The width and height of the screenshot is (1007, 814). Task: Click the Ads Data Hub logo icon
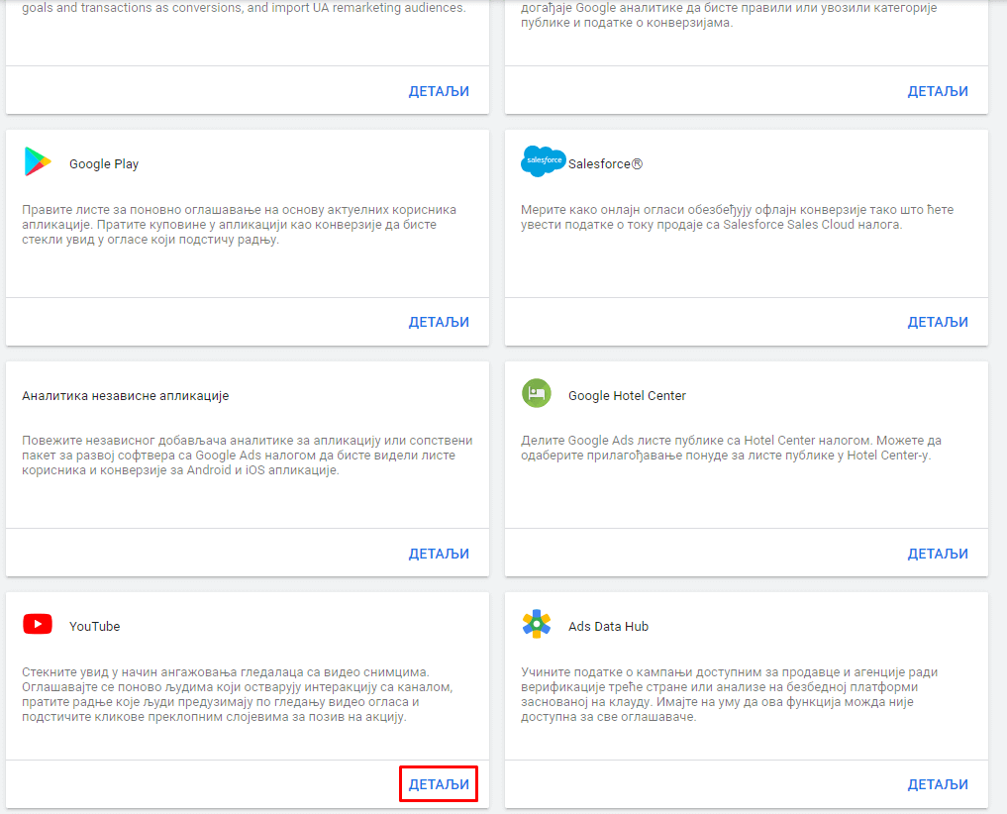click(537, 624)
